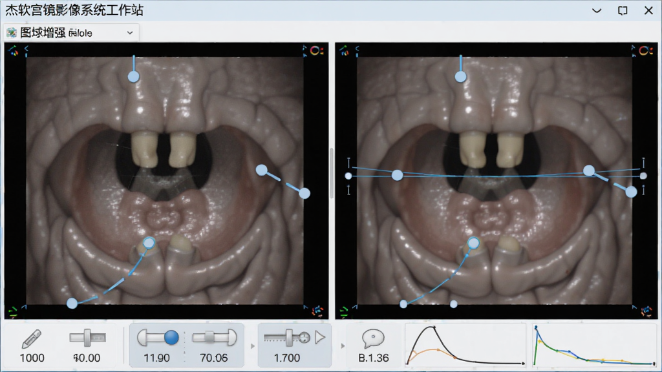
Task: Select the top marker point on left image
Action: click(x=133, y=76)
